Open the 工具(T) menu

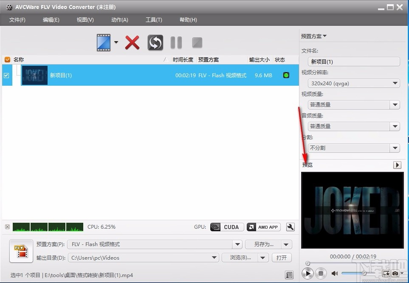154,20
